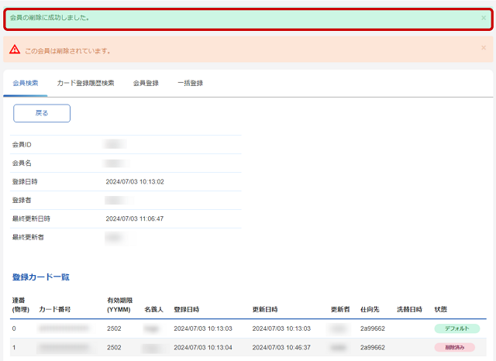Image resolution: width=496 pixels, height=361 pixels.
Task: Click the 洗替日時 column header
Action: coord(409,309)
